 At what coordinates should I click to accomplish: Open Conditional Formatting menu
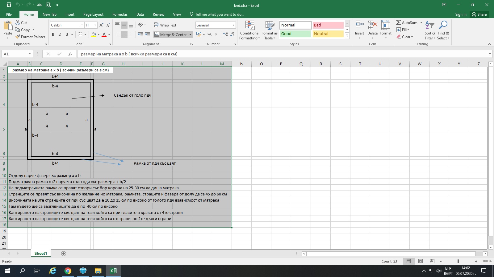249,30
